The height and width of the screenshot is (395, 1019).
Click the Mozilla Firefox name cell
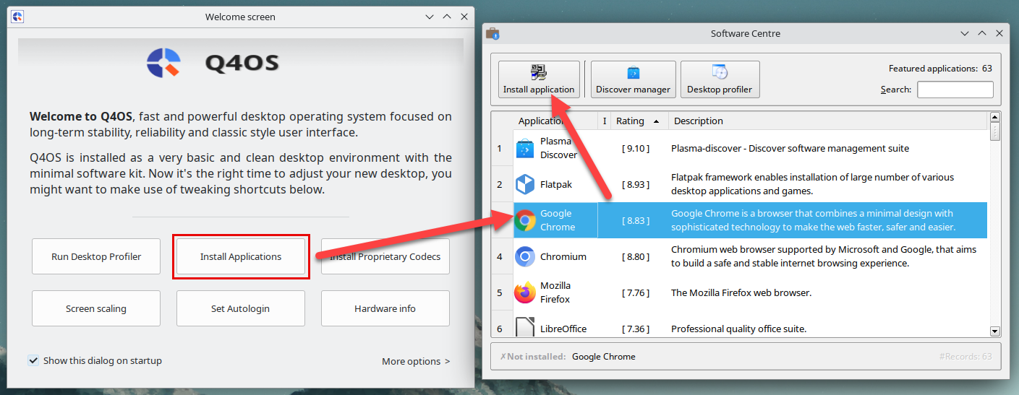(555, 293)
